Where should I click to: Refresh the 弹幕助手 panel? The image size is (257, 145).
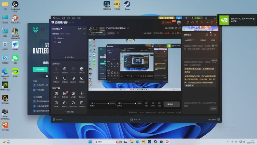(215, 35)
